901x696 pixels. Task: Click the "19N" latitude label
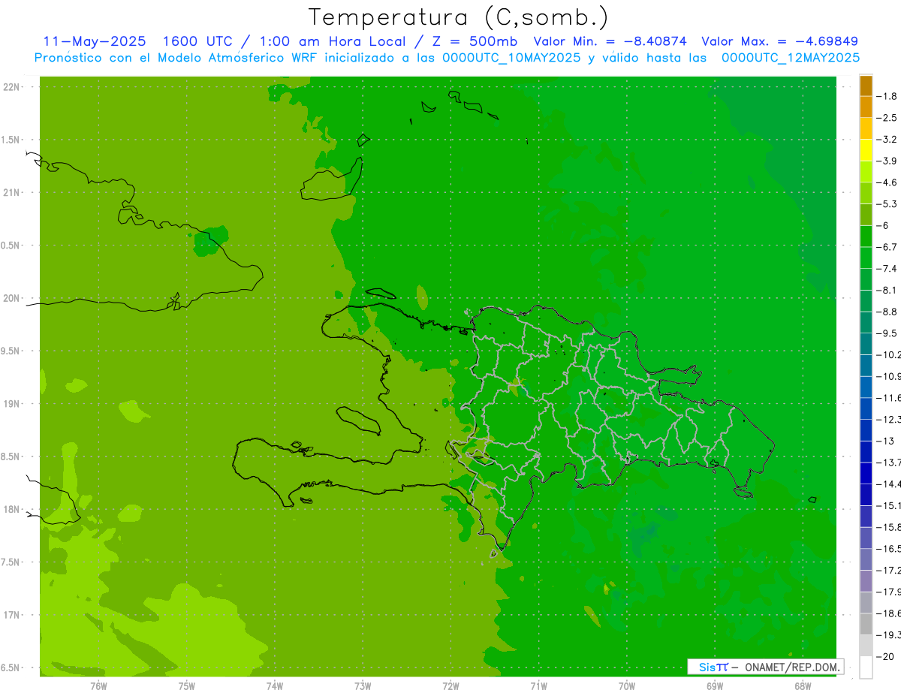click(x=11, y=403)
